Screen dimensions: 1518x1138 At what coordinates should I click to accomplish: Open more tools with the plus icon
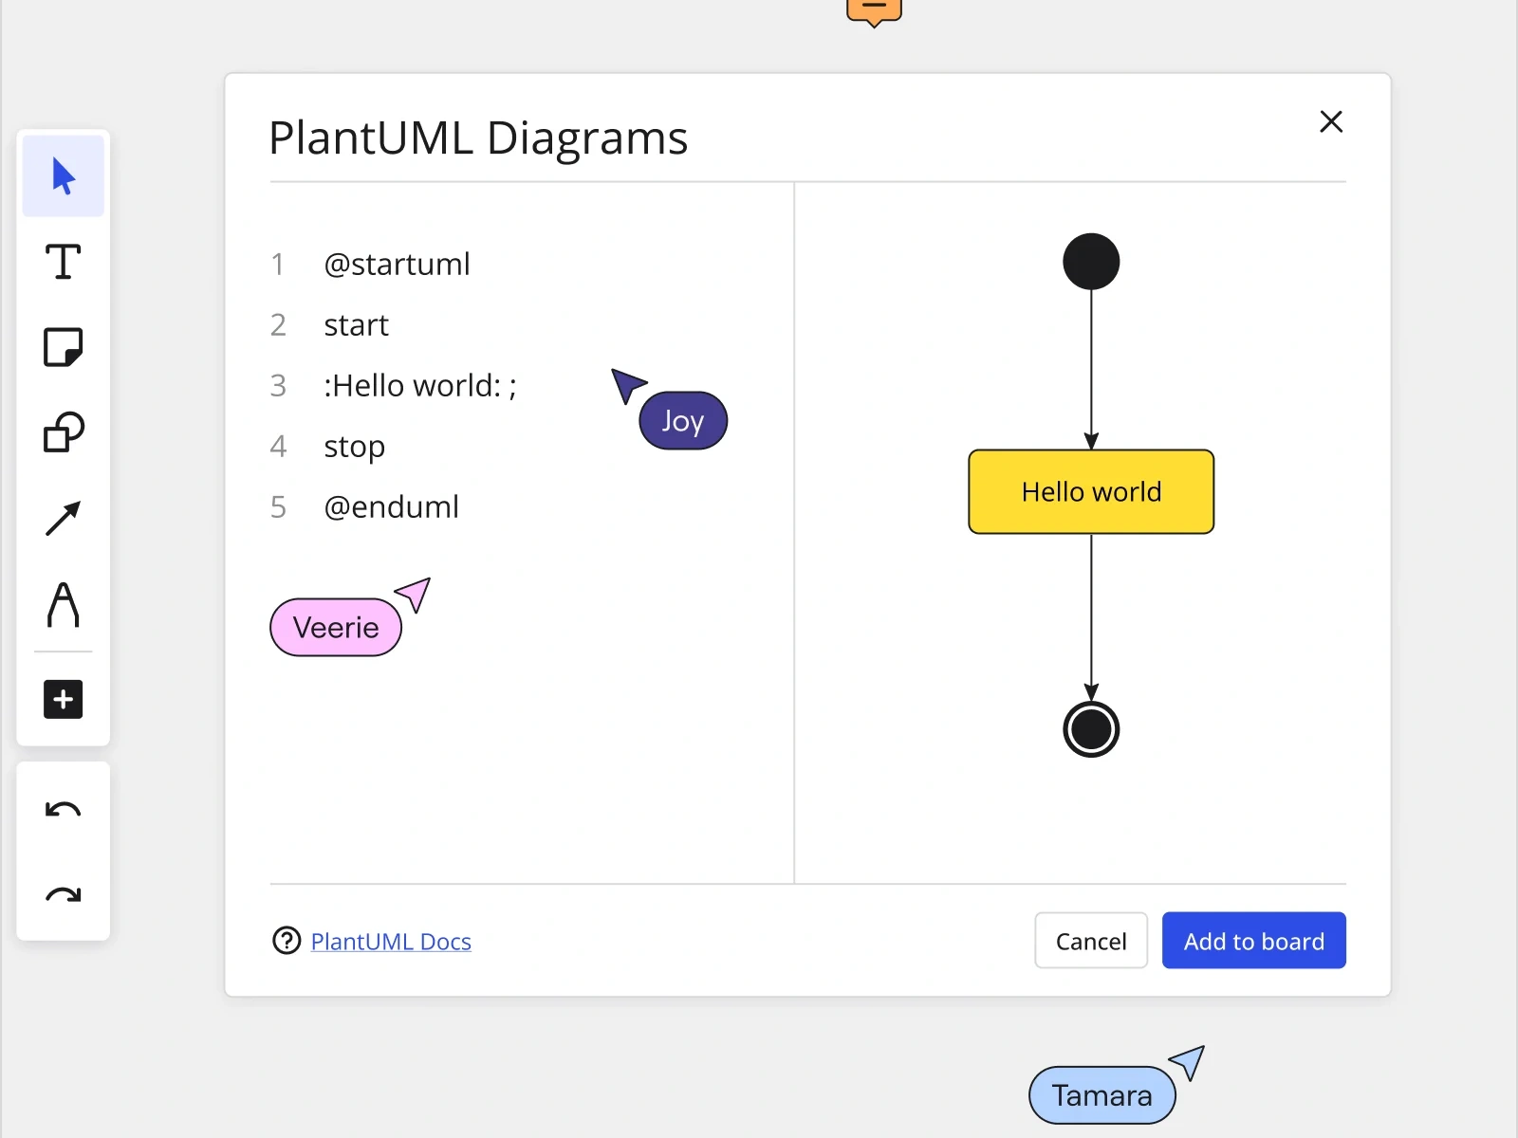click(63, 699)
